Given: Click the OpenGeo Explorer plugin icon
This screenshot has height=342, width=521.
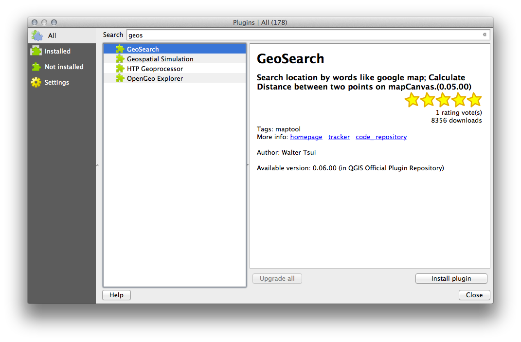Looking at the screenshot, I should (x=120, y=78).
